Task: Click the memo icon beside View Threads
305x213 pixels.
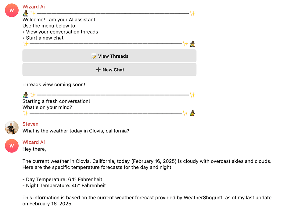Action: click(94, 56)
